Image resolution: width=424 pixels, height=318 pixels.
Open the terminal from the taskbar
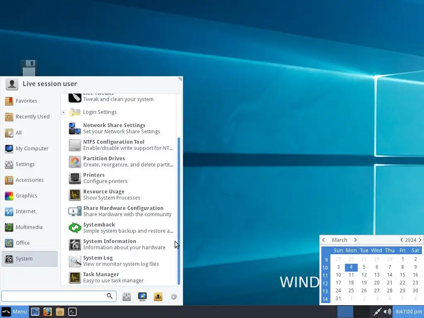point(72,312)
